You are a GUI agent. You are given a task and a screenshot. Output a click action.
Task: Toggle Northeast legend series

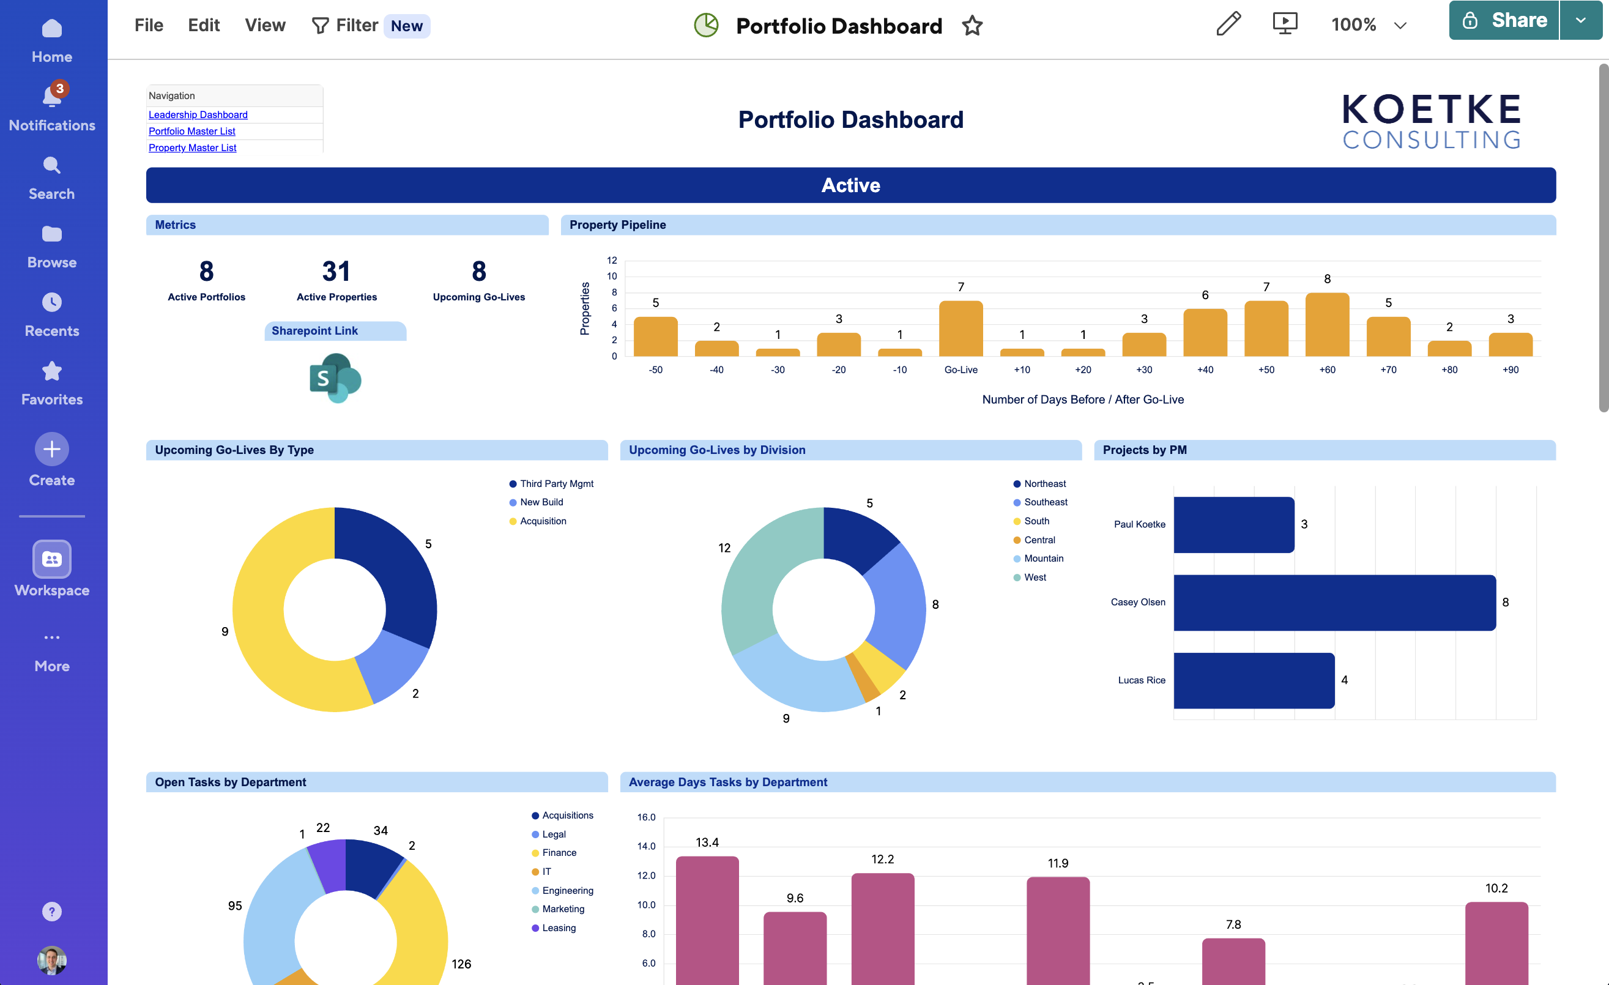(1039, 484)
